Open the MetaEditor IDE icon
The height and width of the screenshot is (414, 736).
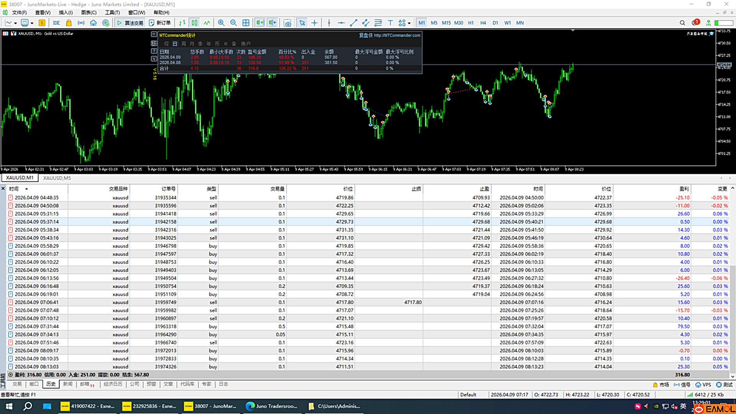click(56, 23)
